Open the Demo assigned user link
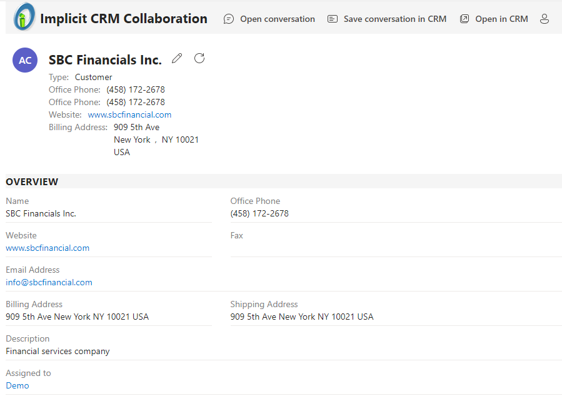Viewport: 562px width, 396px height. (18, 385)
